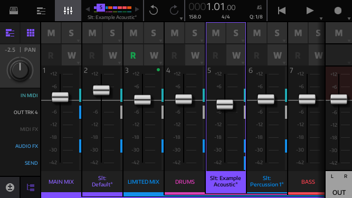Open write options arrow on track 1

pyautogui.click(x=78, y=63)
